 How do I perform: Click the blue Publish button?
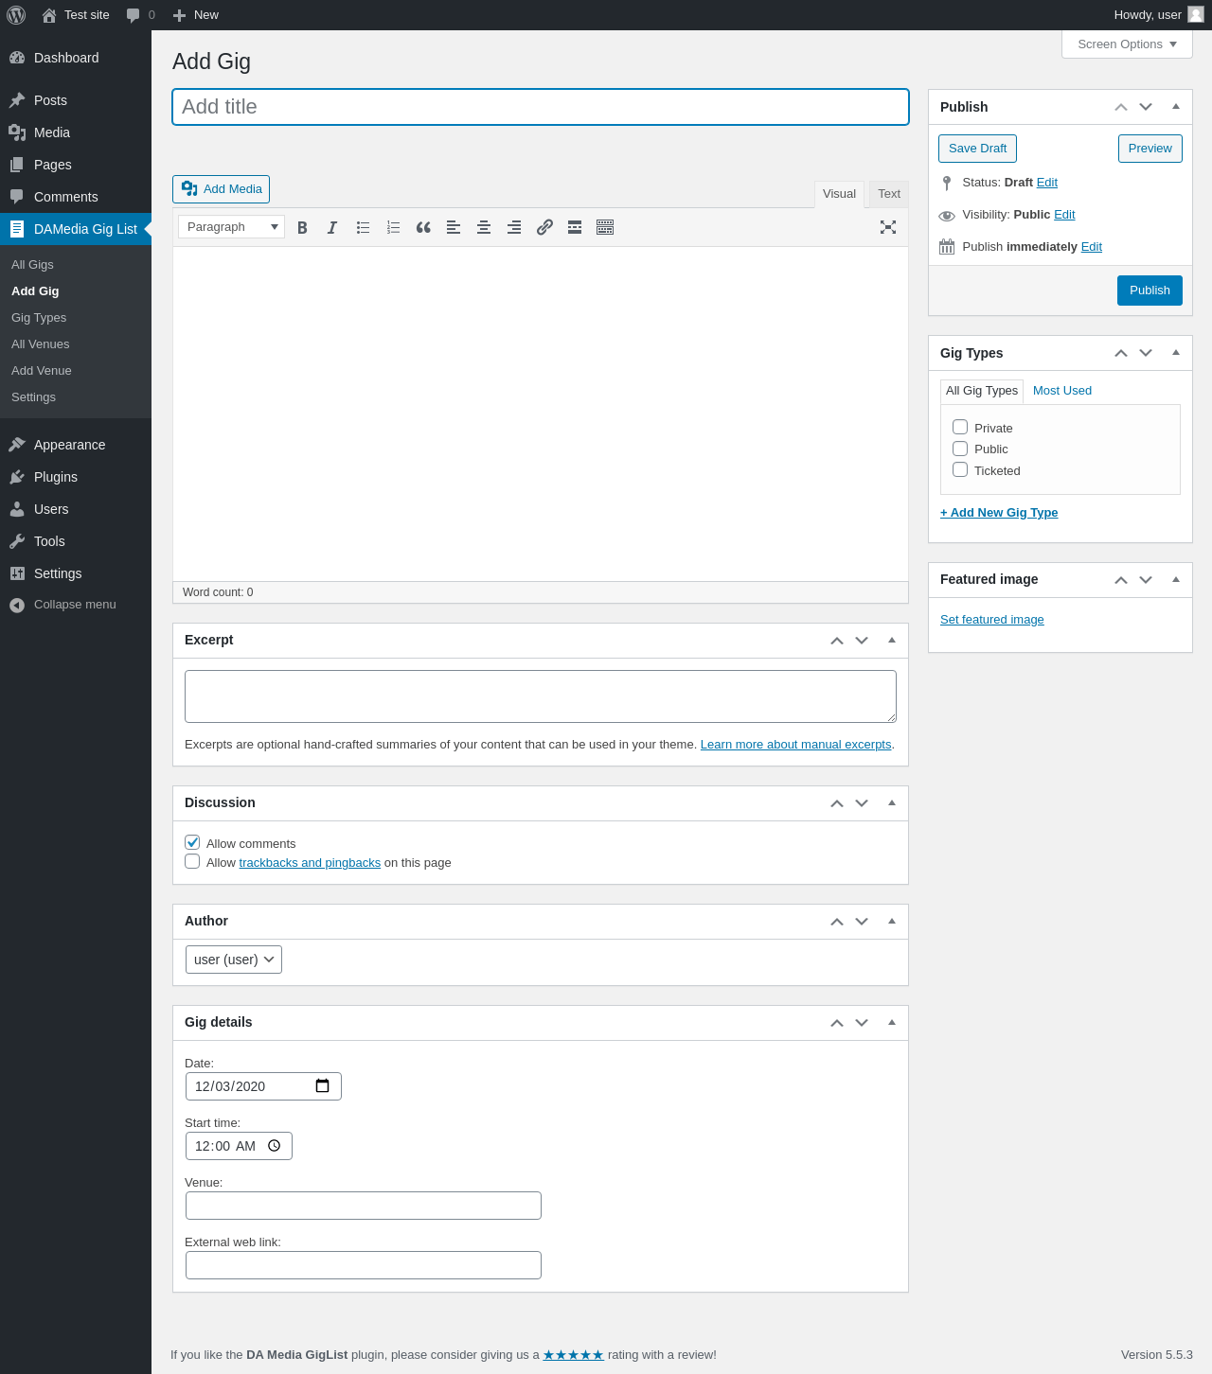pyautogui.click(x=1150, y=291)
